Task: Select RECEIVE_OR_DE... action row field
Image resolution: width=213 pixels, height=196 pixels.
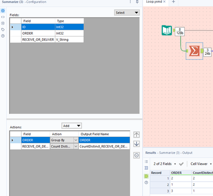Action: pos(36,146)
